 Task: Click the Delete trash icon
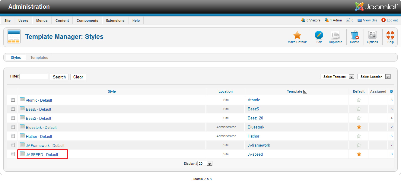point(355,35)
